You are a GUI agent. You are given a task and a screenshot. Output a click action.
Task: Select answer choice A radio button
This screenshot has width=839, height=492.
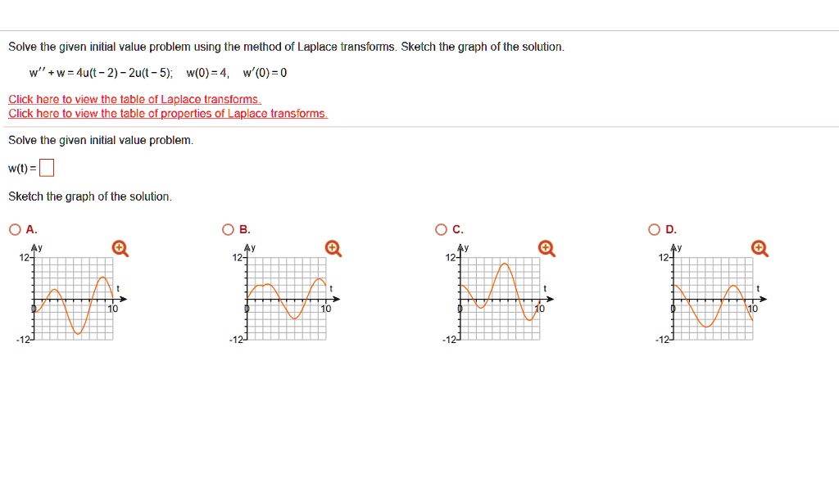point(15,229)
